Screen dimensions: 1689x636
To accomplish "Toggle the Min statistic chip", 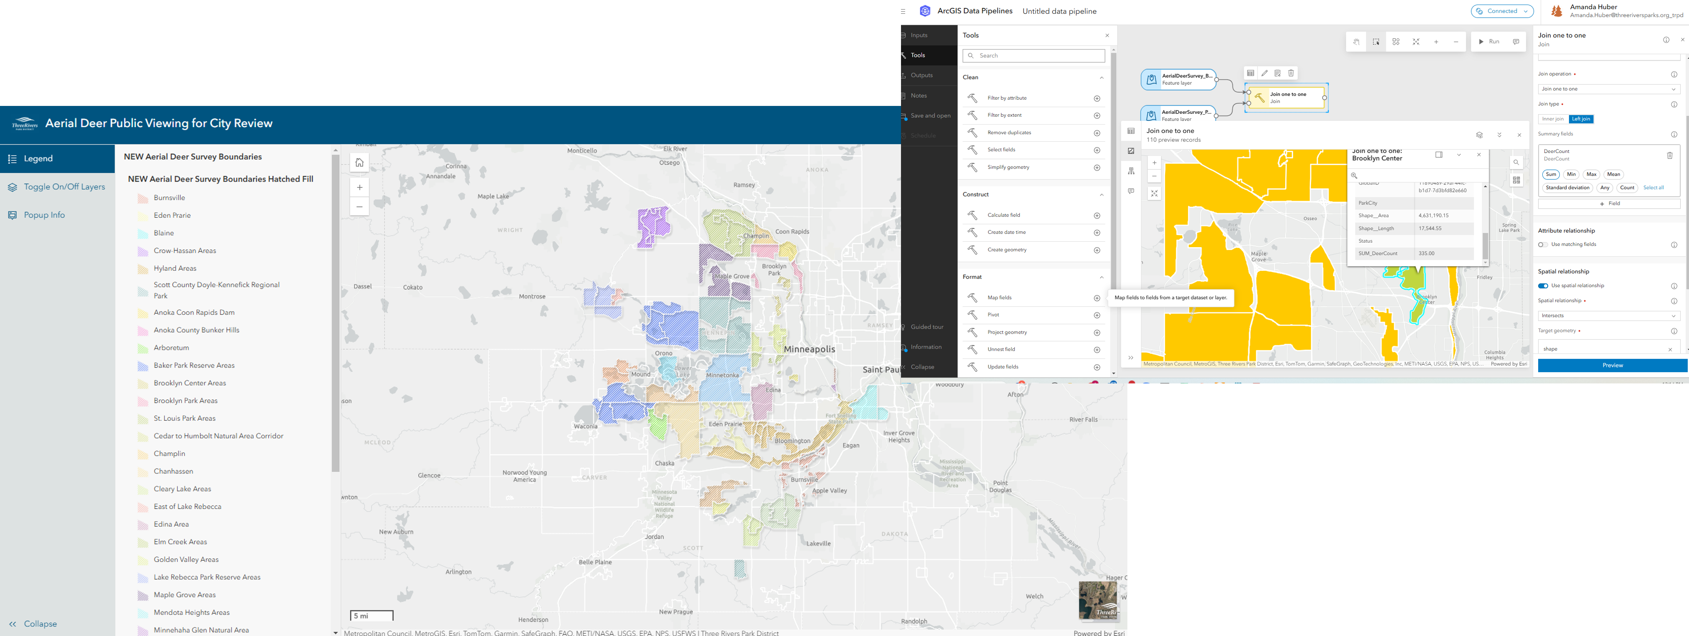I will pos(1571,174).
